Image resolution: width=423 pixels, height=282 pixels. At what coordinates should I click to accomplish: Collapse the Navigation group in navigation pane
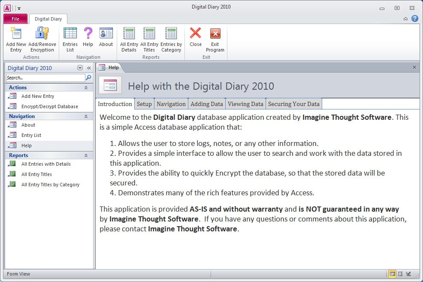(x=86, y=116)
